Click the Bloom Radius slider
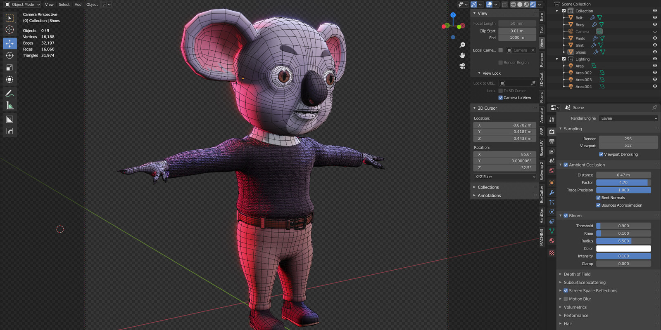 623,241
